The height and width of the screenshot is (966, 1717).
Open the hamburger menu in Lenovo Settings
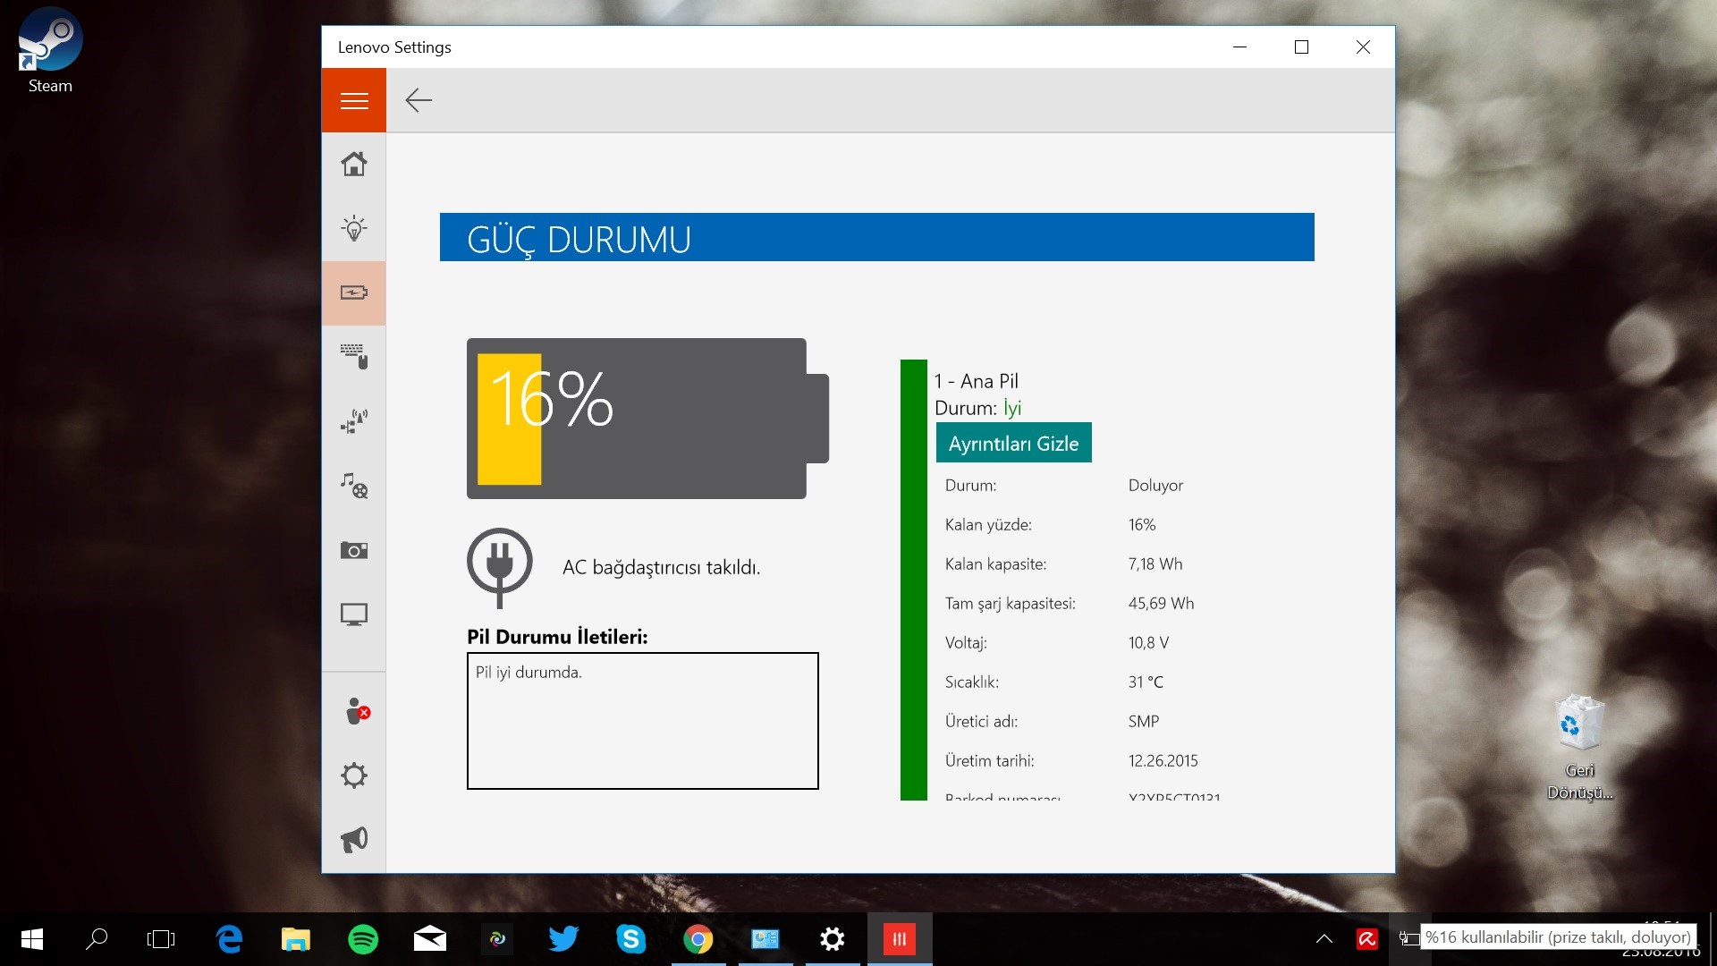tap(354, 100)
